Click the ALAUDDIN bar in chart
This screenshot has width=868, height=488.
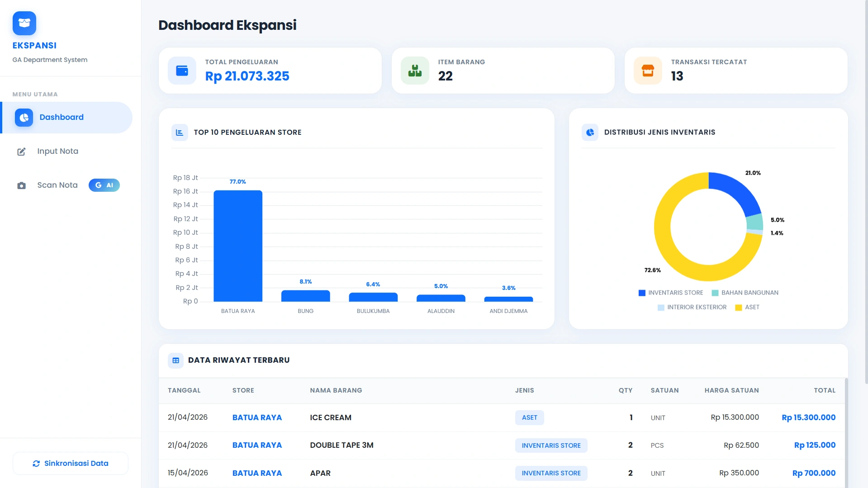pos(441,298)
